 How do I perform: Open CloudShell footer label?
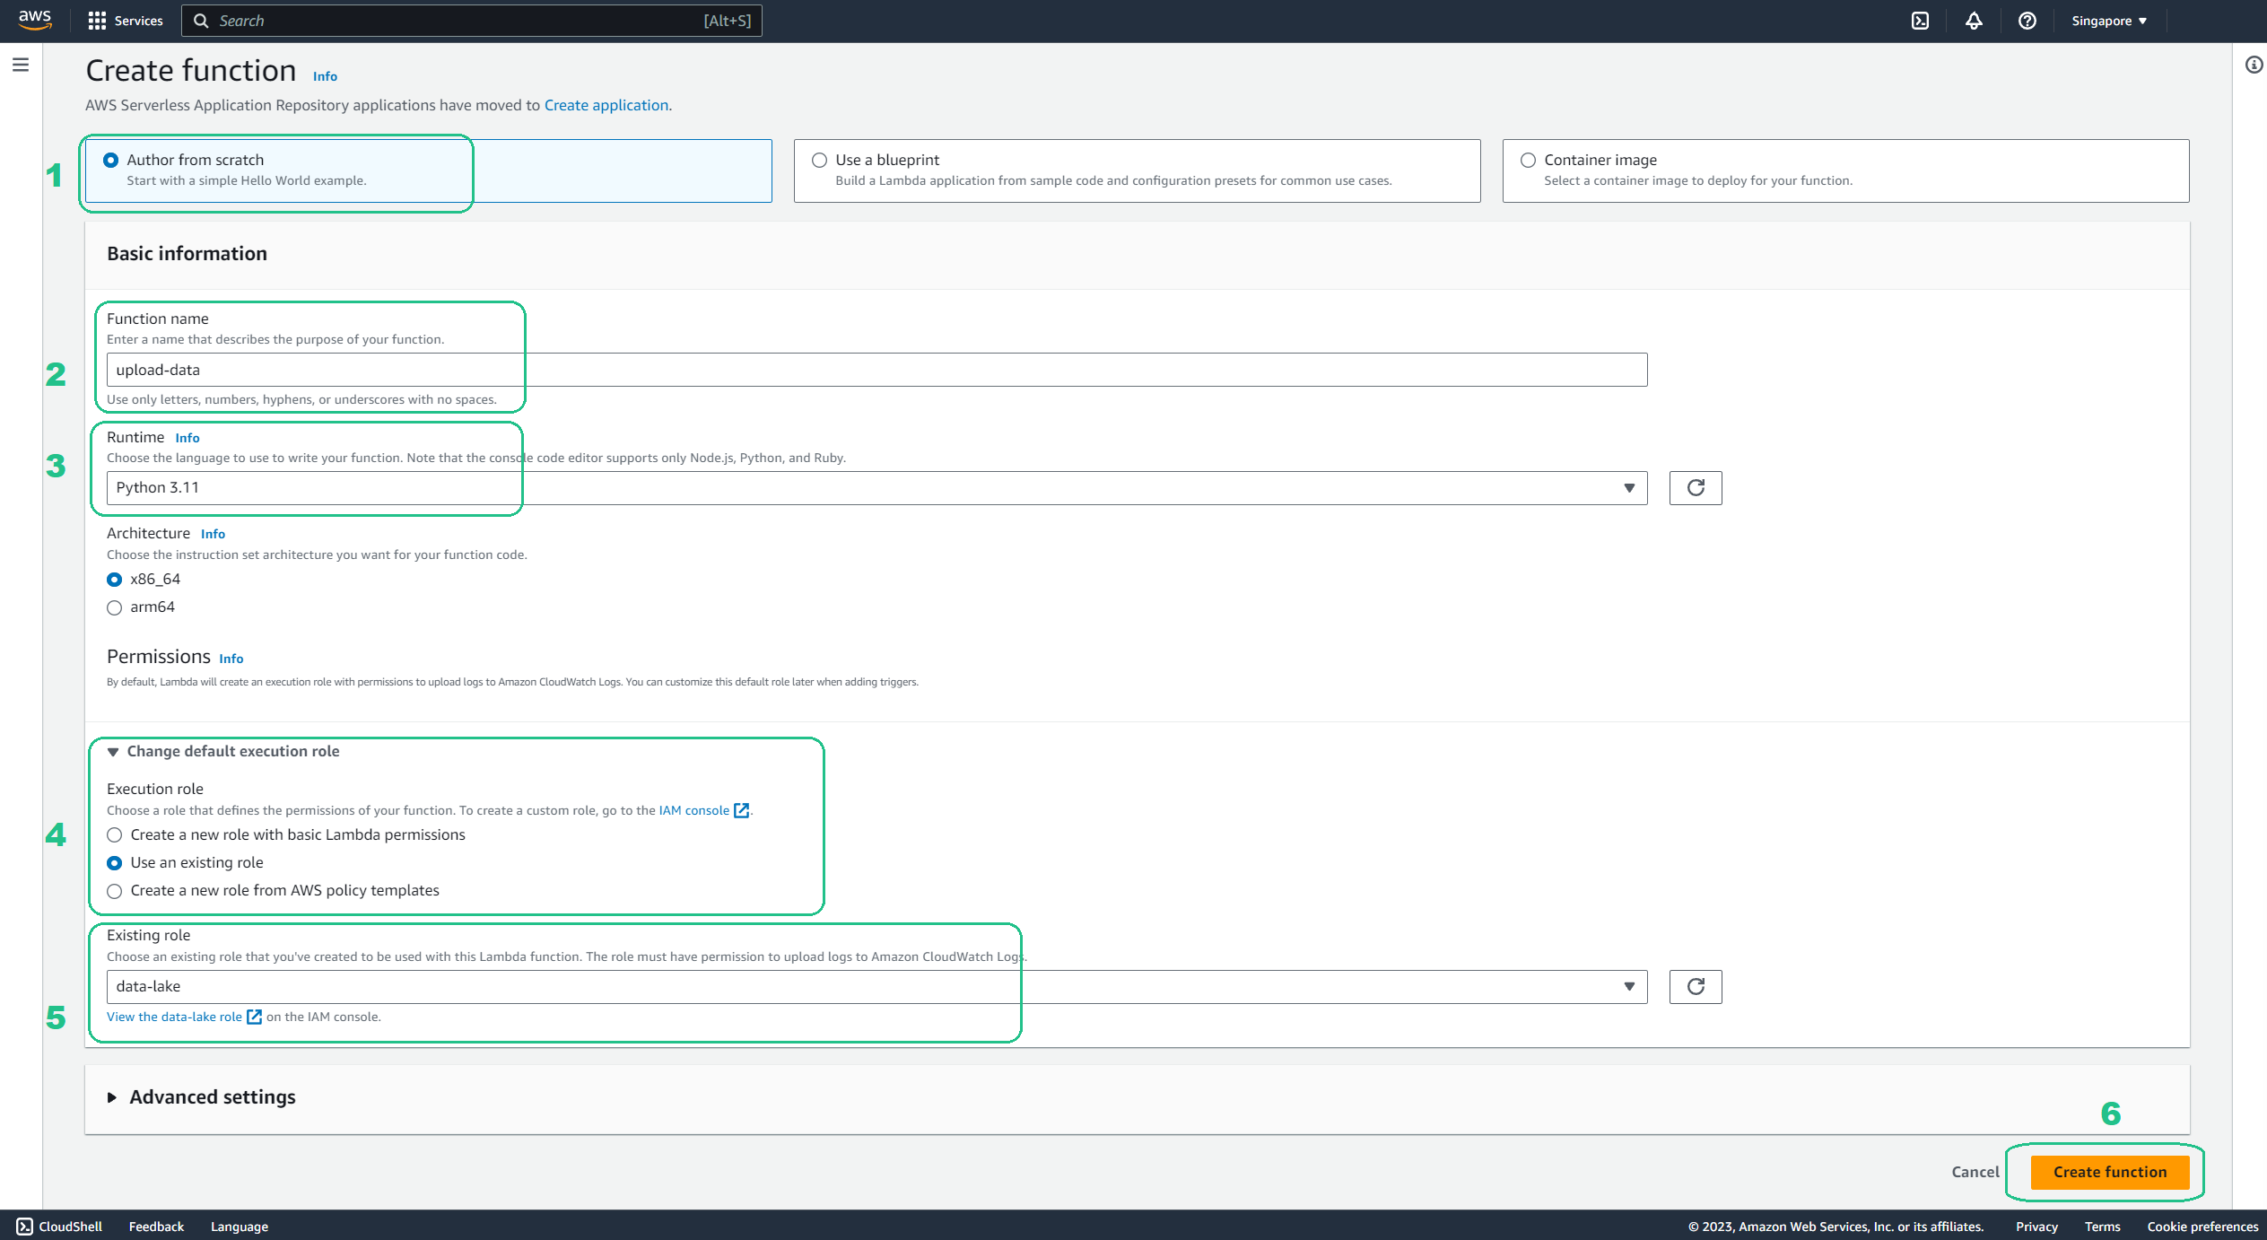[70, 1227]
